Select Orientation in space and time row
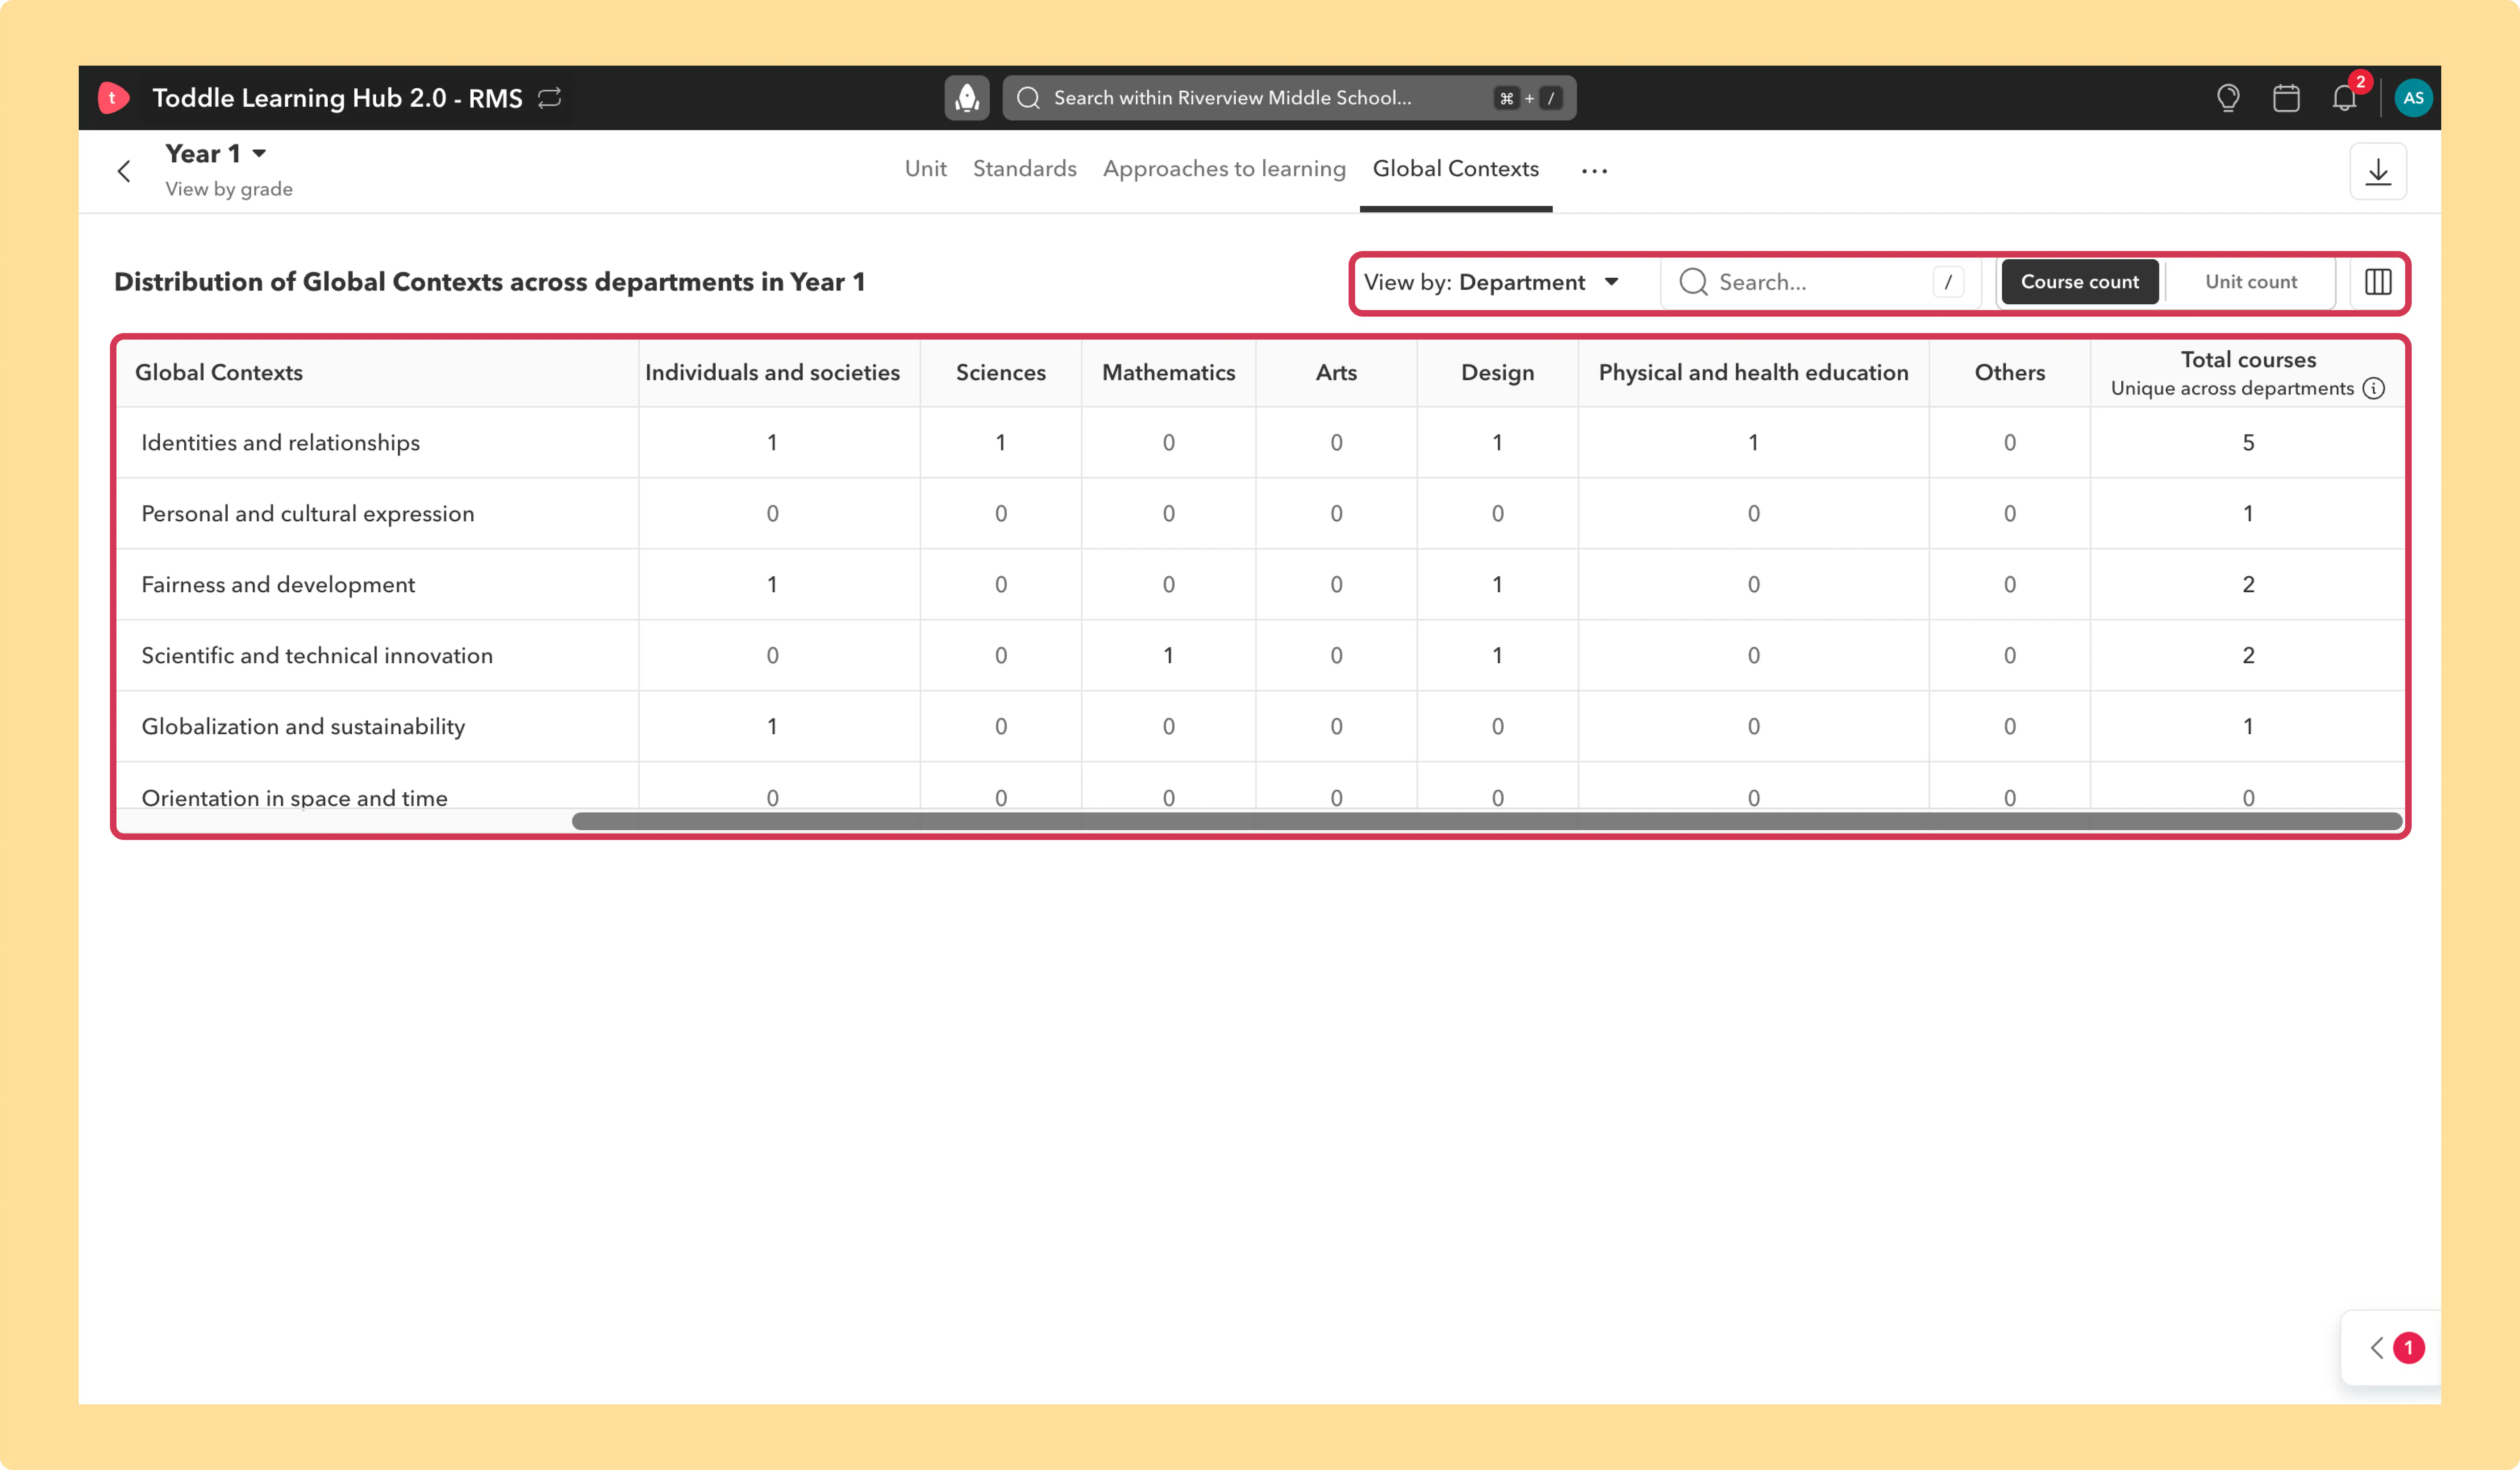The height and width of the screenshot is (1470, 2520). (1260, 786)
